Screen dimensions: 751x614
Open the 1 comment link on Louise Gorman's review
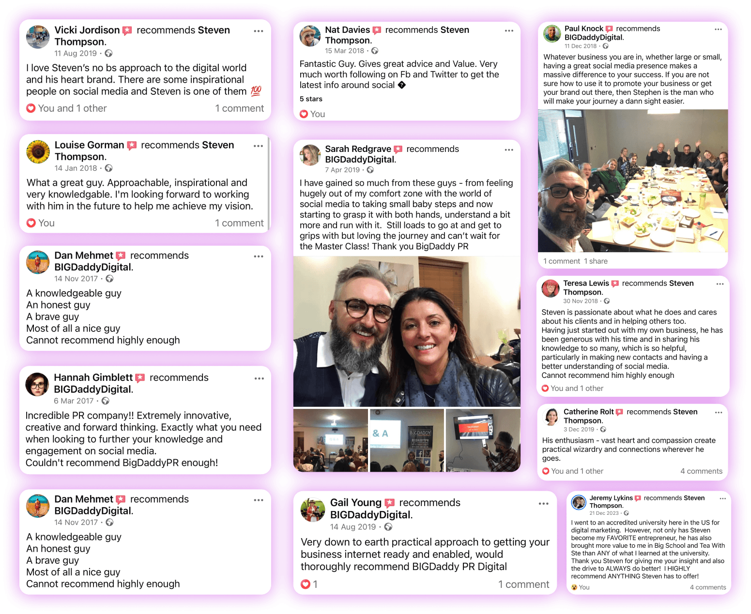[239, 223]
